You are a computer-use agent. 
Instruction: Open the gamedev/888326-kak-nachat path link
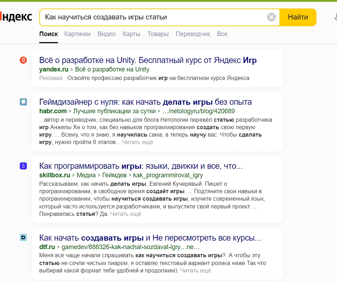click(x=131, y=247)
